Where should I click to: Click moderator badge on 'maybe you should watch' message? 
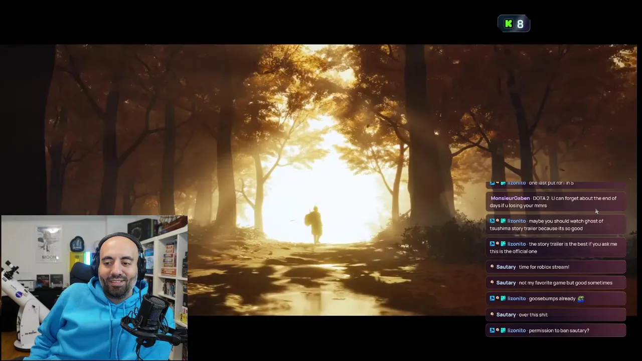(492, 221)
